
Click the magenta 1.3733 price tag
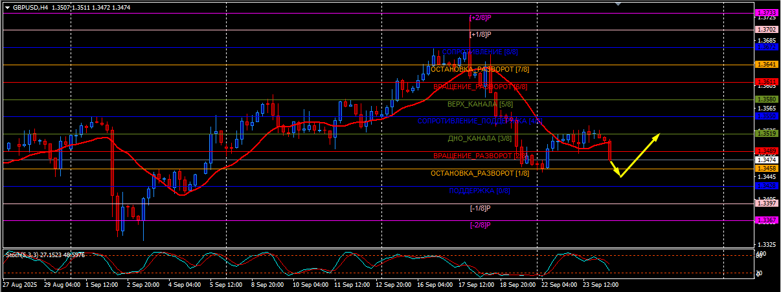[x=767, y=13]
